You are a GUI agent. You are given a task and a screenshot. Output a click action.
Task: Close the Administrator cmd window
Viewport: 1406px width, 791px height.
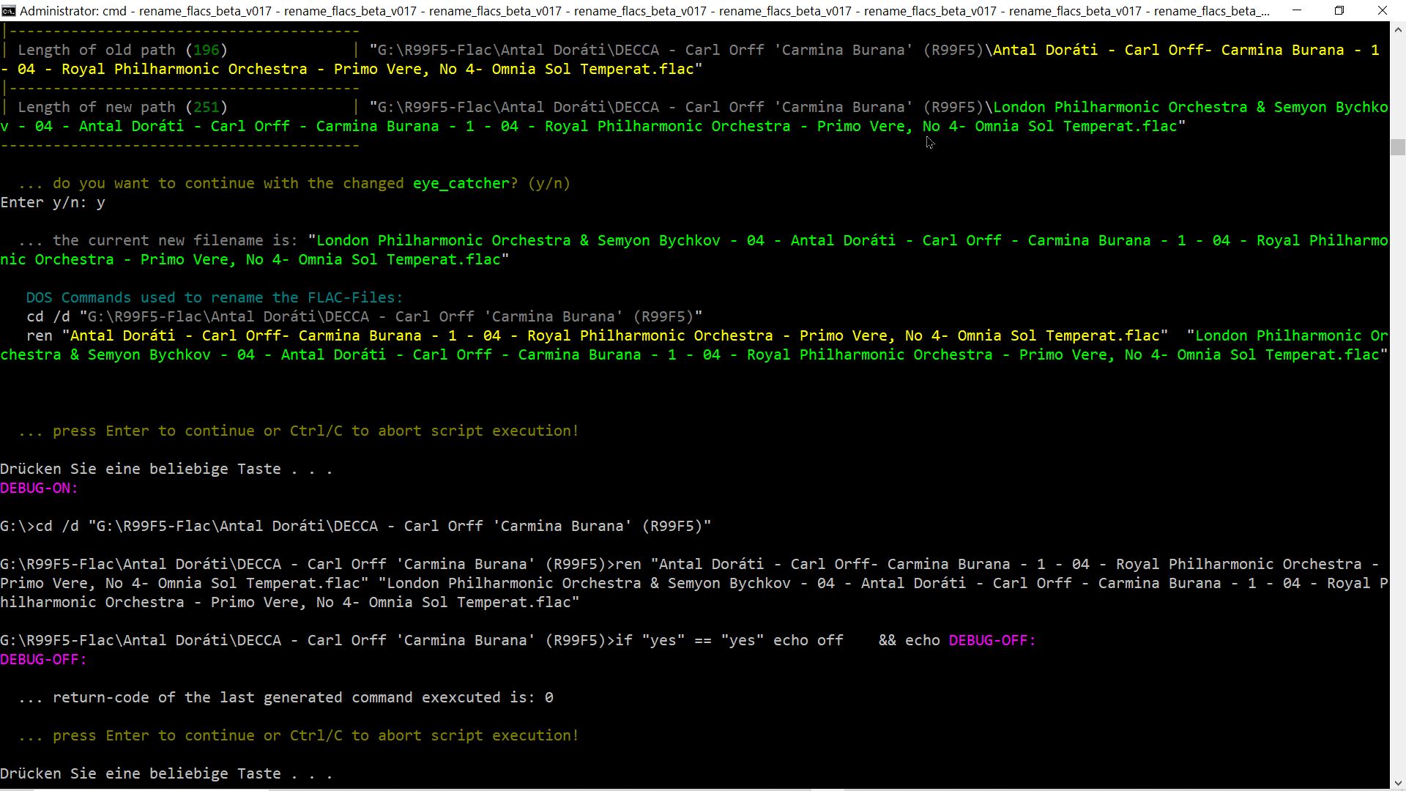click(1383, 11)
